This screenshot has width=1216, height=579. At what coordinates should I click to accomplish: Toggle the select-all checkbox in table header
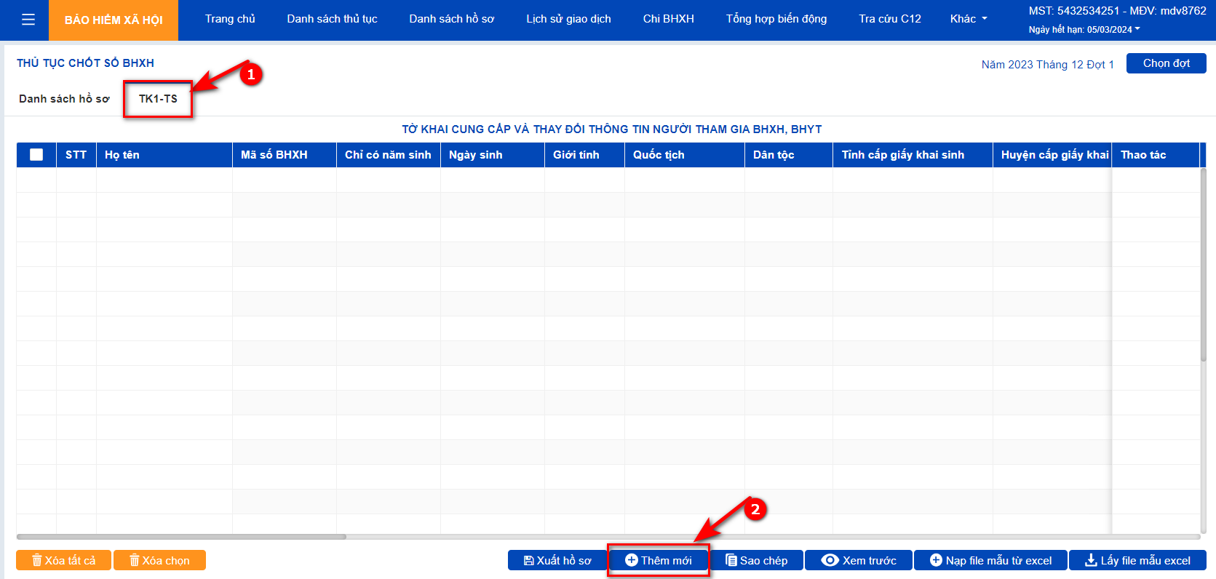36,154
